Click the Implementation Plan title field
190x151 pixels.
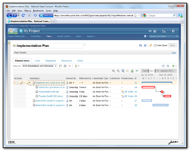click(x=50, y=46)
